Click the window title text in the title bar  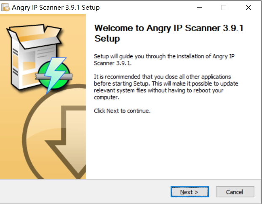[56, 8]
